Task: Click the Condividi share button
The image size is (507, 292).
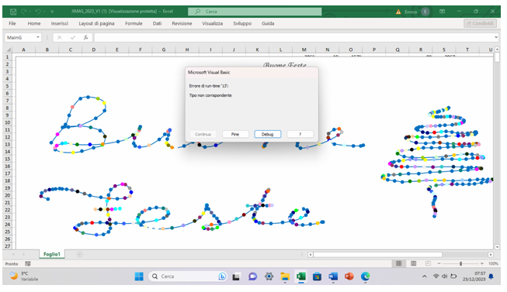Action: 480,23
